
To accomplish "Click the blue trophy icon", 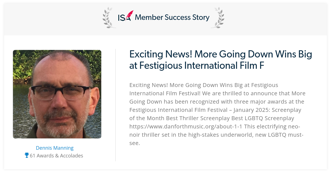I will pyautogui.click(x=27, y=155).
